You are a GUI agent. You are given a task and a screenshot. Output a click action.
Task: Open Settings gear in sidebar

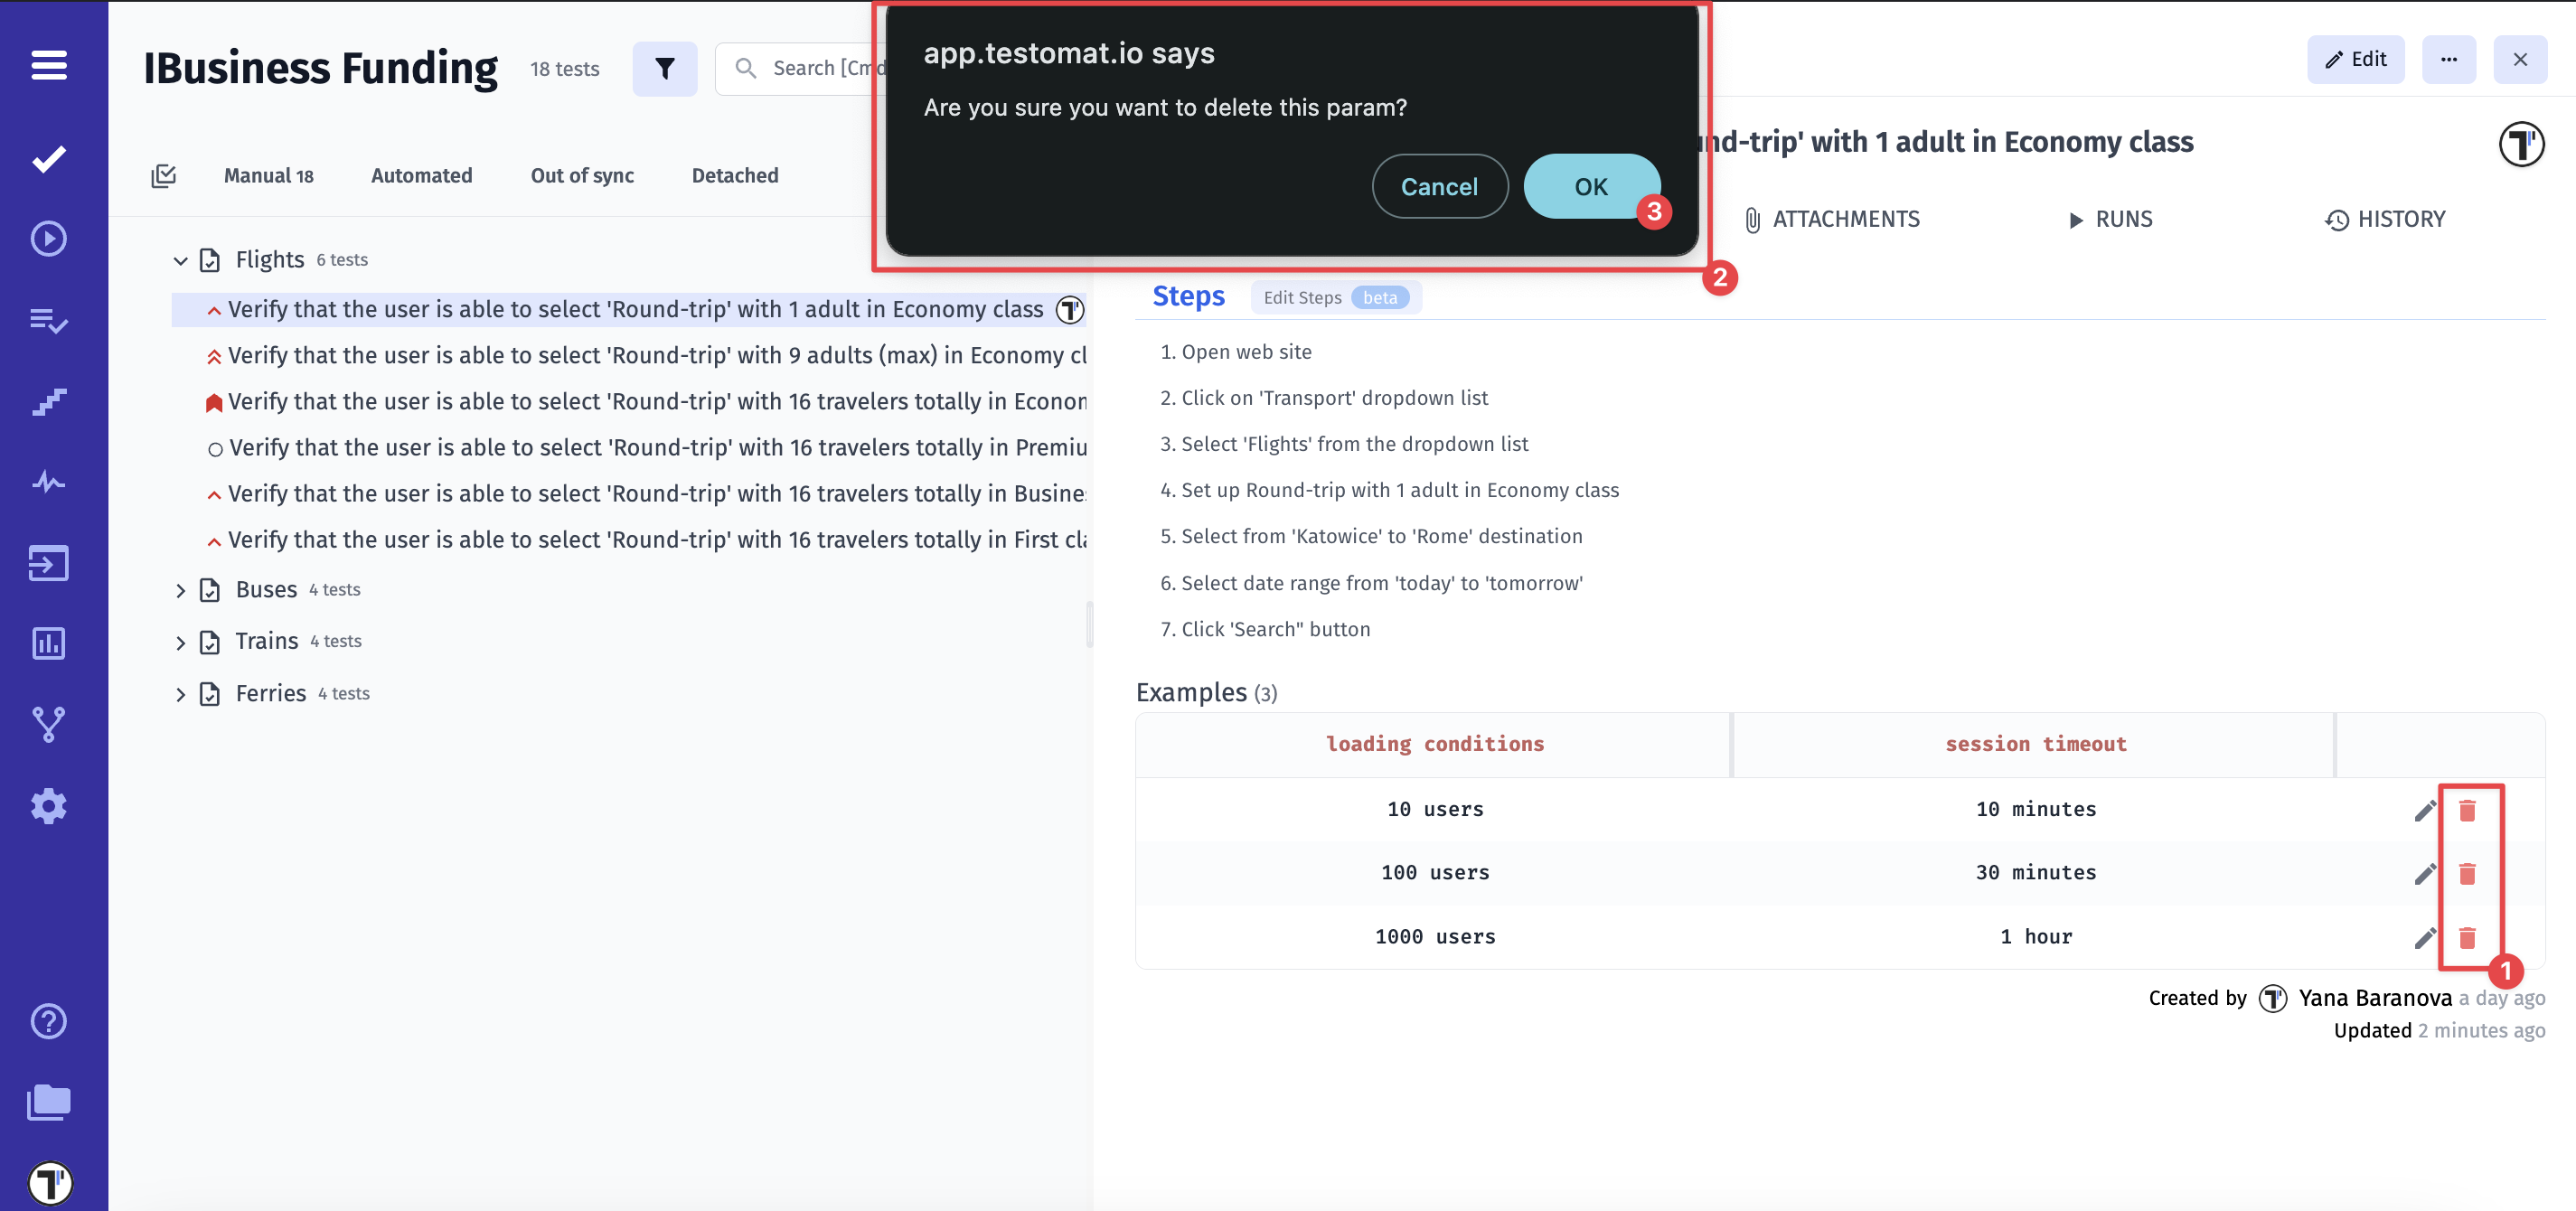[48, 806]
